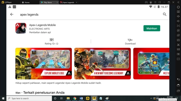The image size is (181, 101).
Task: Click the 'apex legends' search query field
Action: [x=29, y=15]
